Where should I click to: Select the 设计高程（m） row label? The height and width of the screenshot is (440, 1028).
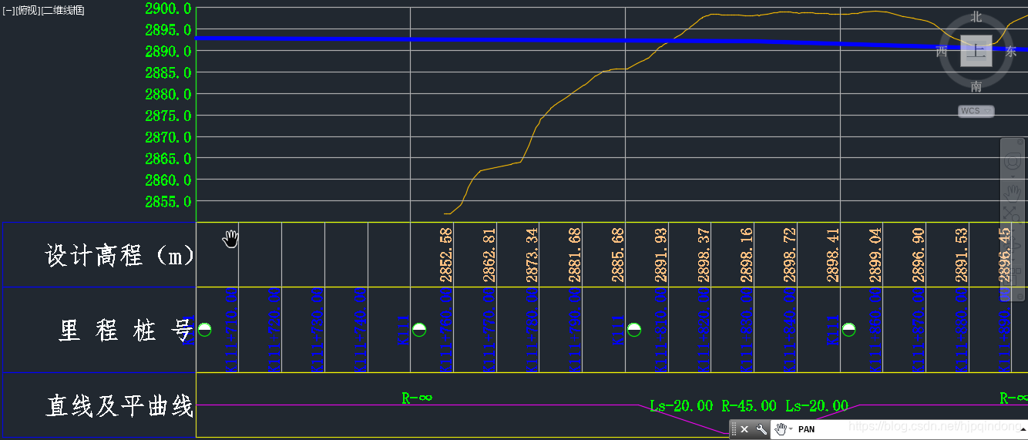point(119,255)
